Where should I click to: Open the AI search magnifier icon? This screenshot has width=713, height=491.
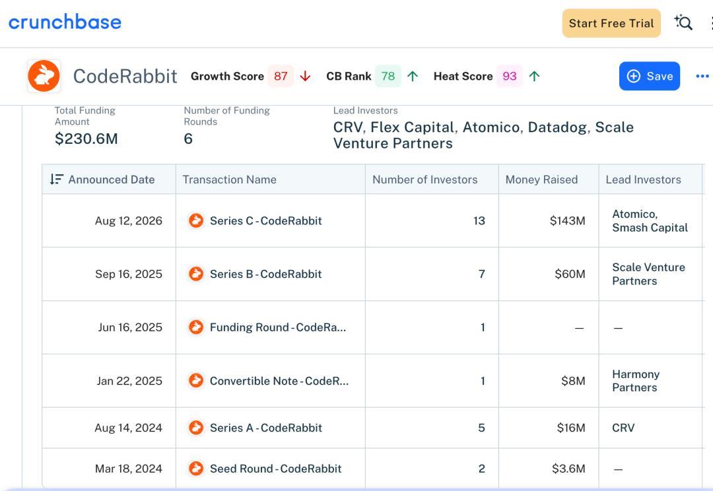click(683, 22)
